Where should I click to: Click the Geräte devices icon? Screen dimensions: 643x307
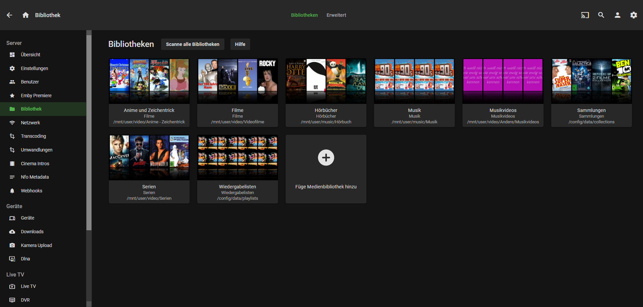pos(12,218)
